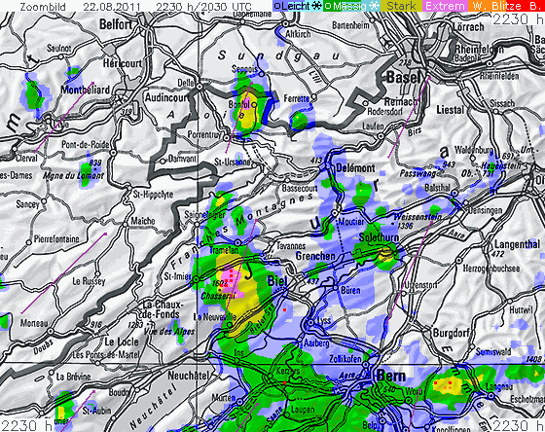
Task: Click the Biel city label
Action: click(277, 281)
